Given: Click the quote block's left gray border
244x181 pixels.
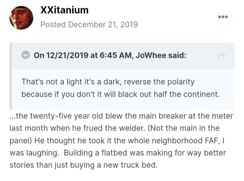Looking at the screenshot, I should (x=11, y=76).
